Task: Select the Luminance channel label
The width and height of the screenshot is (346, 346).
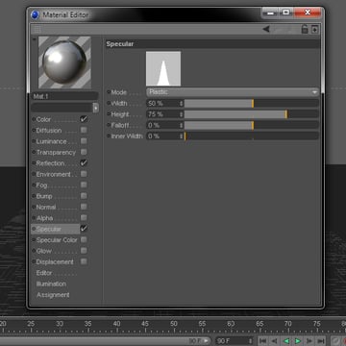Action: click(51, 141)
